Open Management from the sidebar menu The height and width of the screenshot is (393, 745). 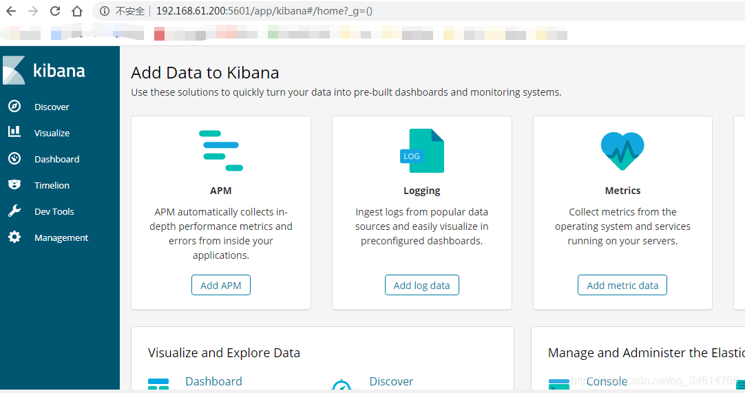[60, 237]
